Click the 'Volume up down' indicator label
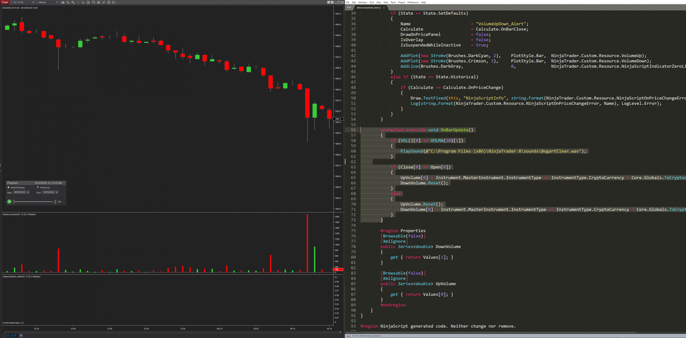 point(19,215)
